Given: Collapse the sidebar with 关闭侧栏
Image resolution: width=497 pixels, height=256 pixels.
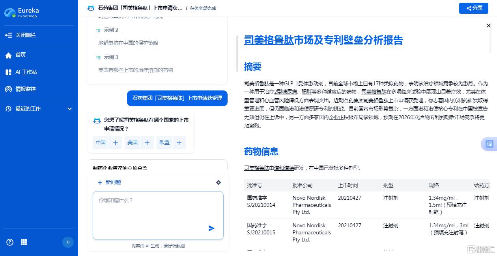Looking at the screenshot, I should pos(21,35).
